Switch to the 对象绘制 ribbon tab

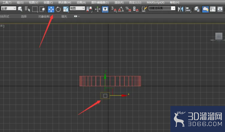tap(44, 16)
